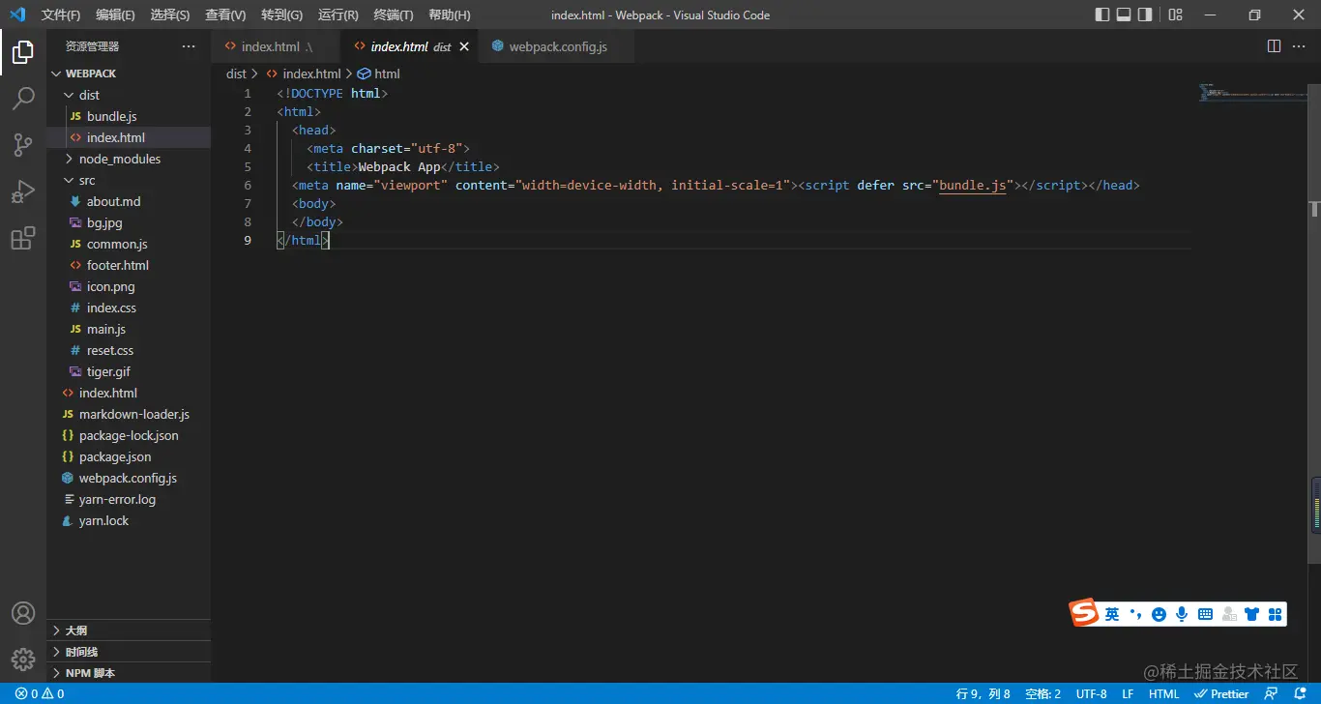The width and height of the screenshot is (1321, 704).
Task: Open the Extensions view
Action: pos(23,238)
